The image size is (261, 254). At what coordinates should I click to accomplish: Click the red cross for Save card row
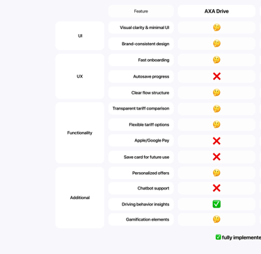click(216, 157)
